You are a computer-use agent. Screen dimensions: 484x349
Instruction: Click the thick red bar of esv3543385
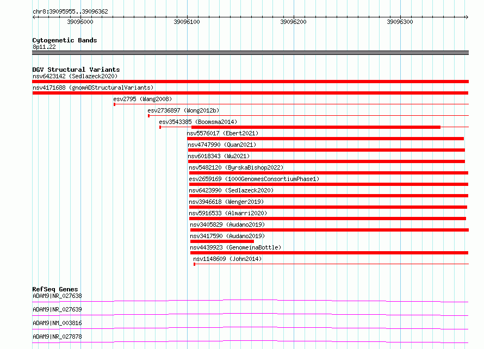tap(316, 127)
